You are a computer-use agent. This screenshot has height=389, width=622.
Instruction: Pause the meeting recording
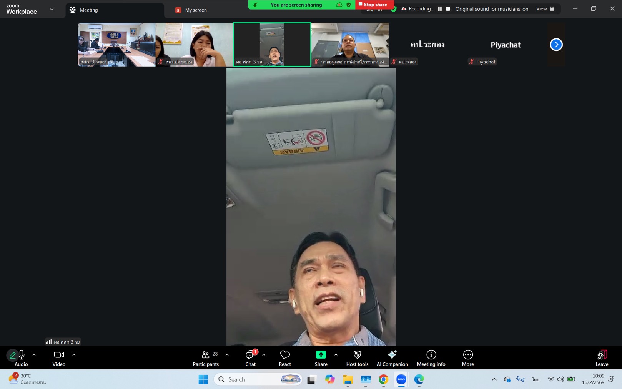440,9
